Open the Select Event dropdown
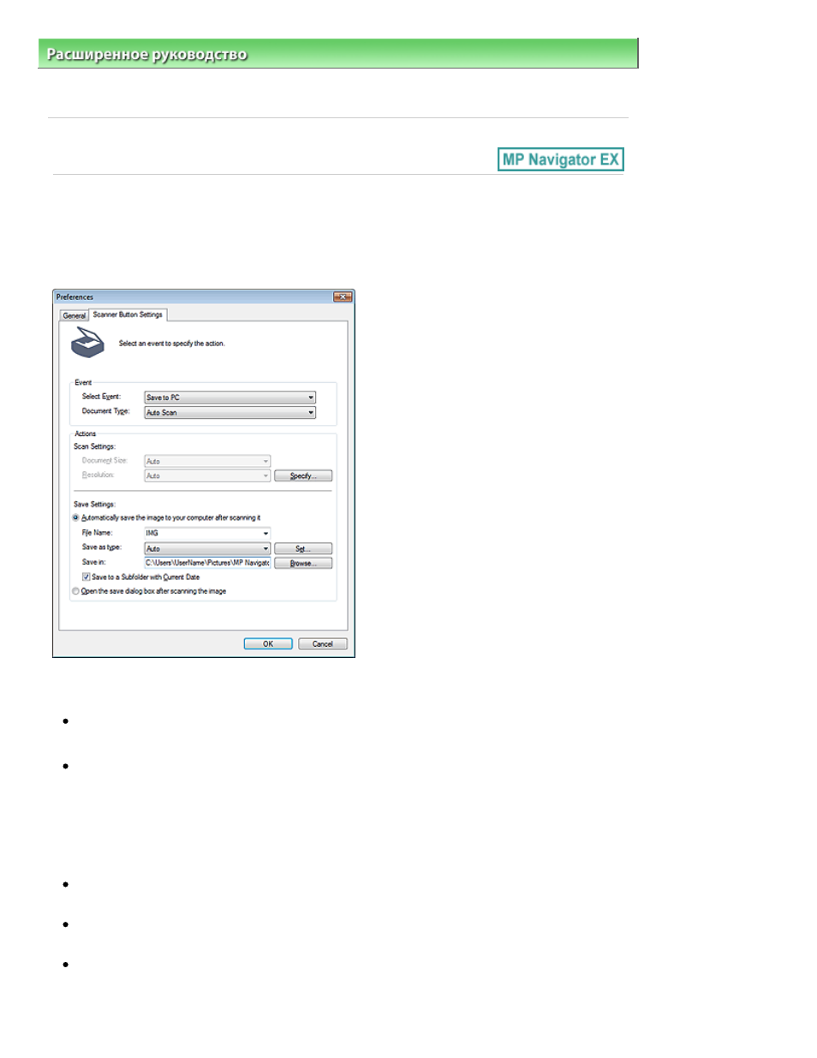The image size is (817, 1058). click(x=230, y=397)
